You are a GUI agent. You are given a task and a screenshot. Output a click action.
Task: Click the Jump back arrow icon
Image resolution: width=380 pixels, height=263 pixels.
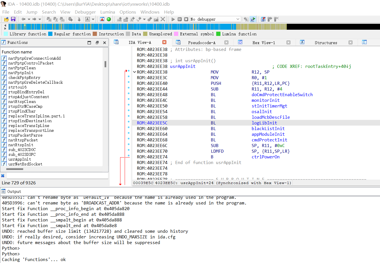coord(24,19)
